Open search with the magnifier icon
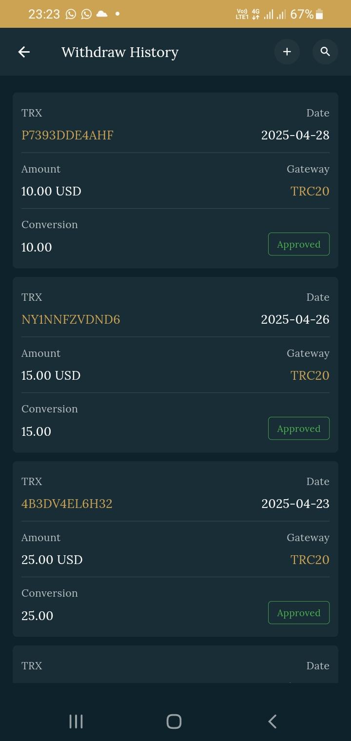The height and width of the screenshot is (741, 351). click(x=325, y=52)
